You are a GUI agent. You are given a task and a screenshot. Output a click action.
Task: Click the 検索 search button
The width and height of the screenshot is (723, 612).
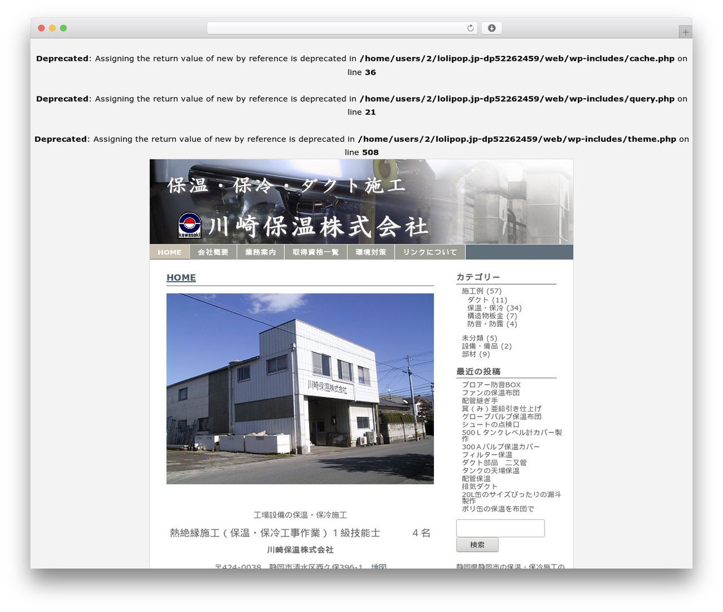pyautogui.click(x=477, y=545)
